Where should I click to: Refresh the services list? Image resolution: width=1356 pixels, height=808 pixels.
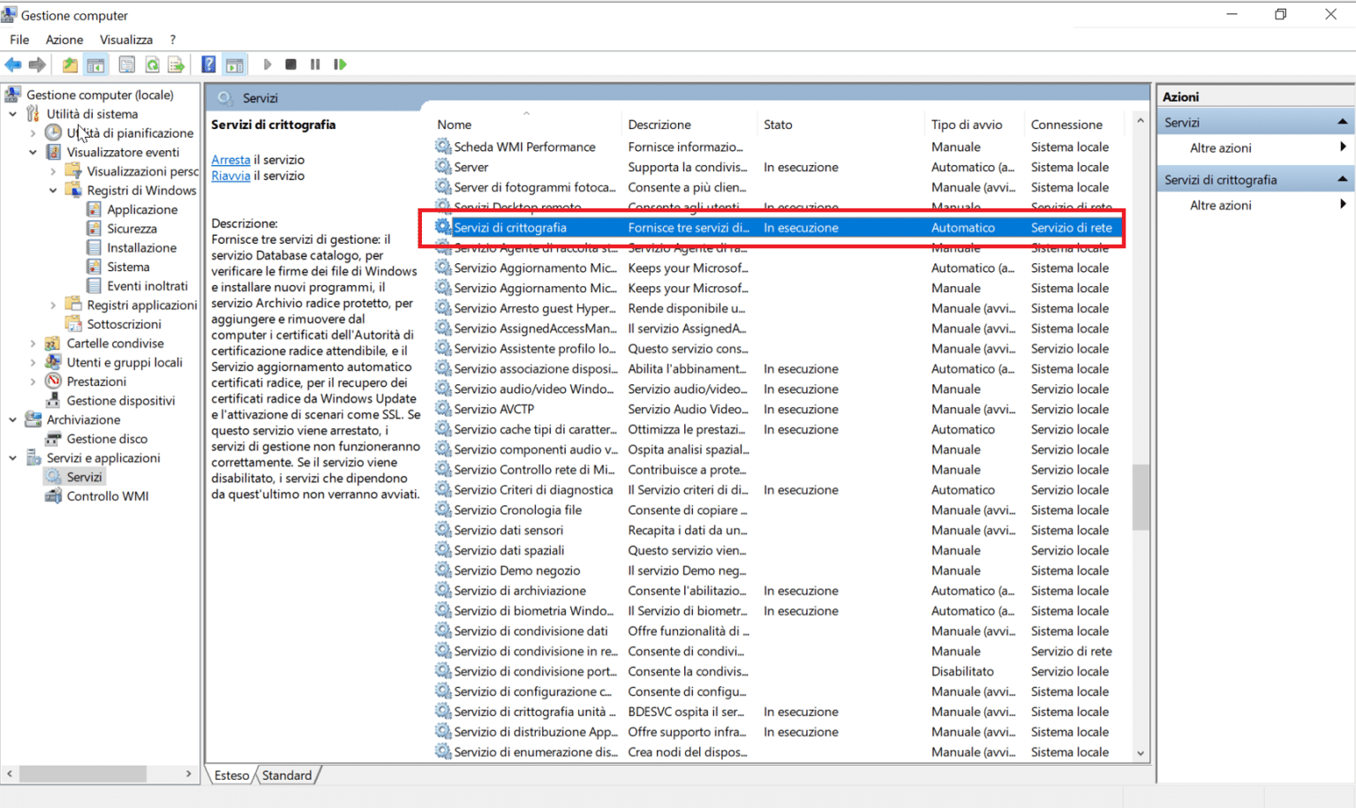pos(152,64)
